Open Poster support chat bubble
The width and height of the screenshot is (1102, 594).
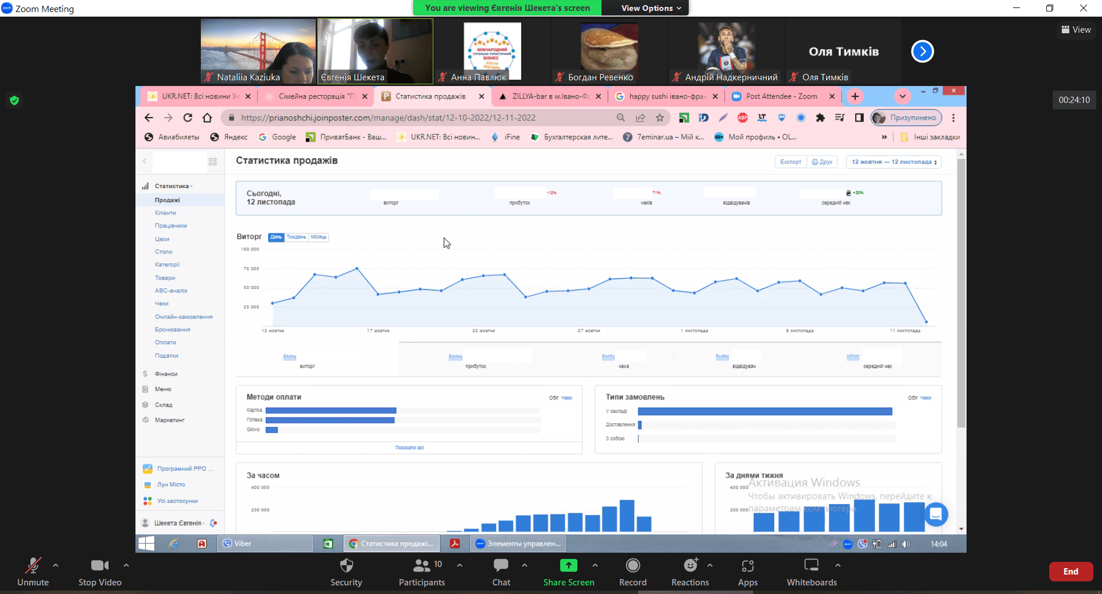(x=936, y=514)
